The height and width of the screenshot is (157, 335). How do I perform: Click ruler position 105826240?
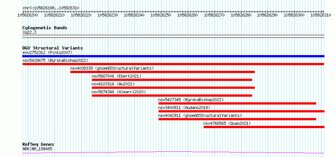click(135, 15)
